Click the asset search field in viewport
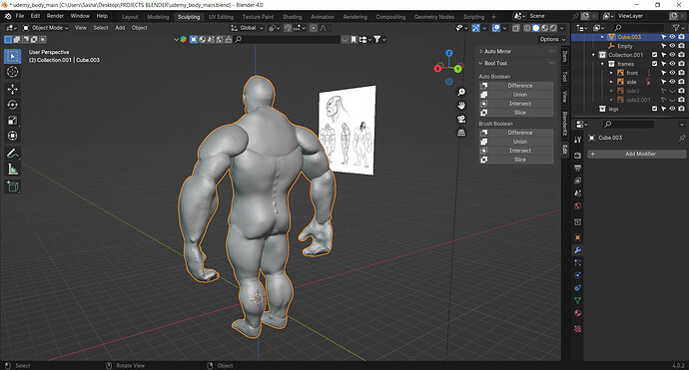The width and height of the screenshot is (689, 370). 288,40
